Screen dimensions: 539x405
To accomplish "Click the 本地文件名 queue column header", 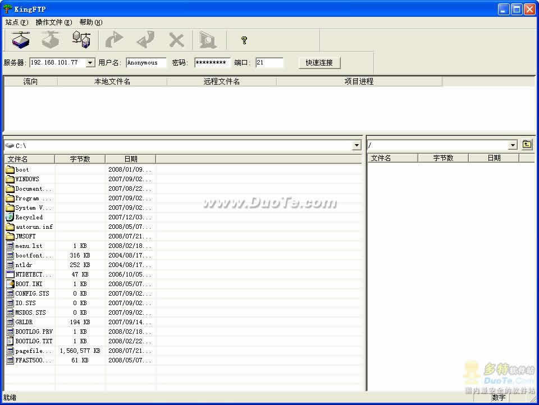I will (112, 82).
